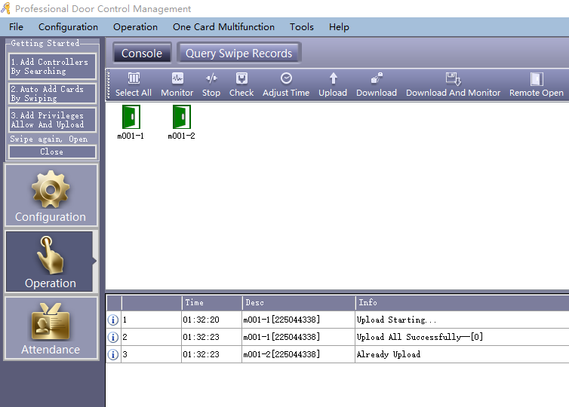Select 'Already Upload' info cell
Image resolution: width=569 pixels, height=407 pixels.
462,354
